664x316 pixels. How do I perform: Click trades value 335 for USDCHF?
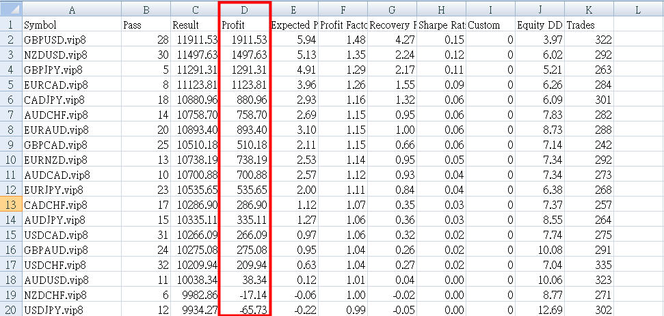coord(589,265)
